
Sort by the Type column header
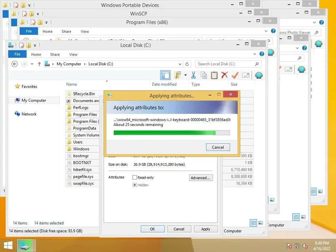(x=196, y=84)
